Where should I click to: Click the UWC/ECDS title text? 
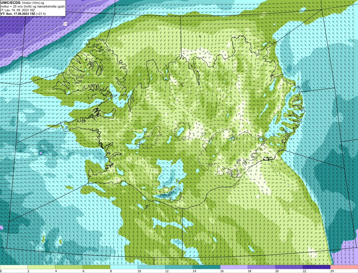click(x=10, y=3)
